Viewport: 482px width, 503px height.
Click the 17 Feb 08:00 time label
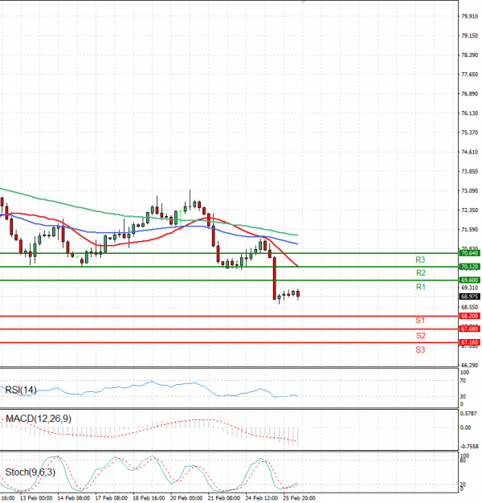[112, 498]
